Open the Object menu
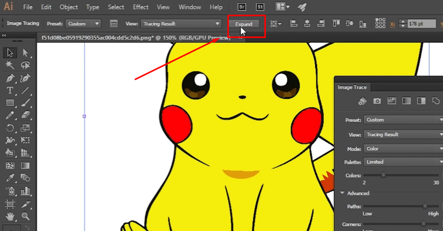Image resolution: width=443 pixels, height=231 pixels. tap(69, 7)
